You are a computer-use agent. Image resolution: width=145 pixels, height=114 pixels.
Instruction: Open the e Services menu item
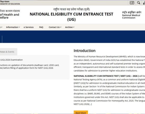[x=29, y=27]
